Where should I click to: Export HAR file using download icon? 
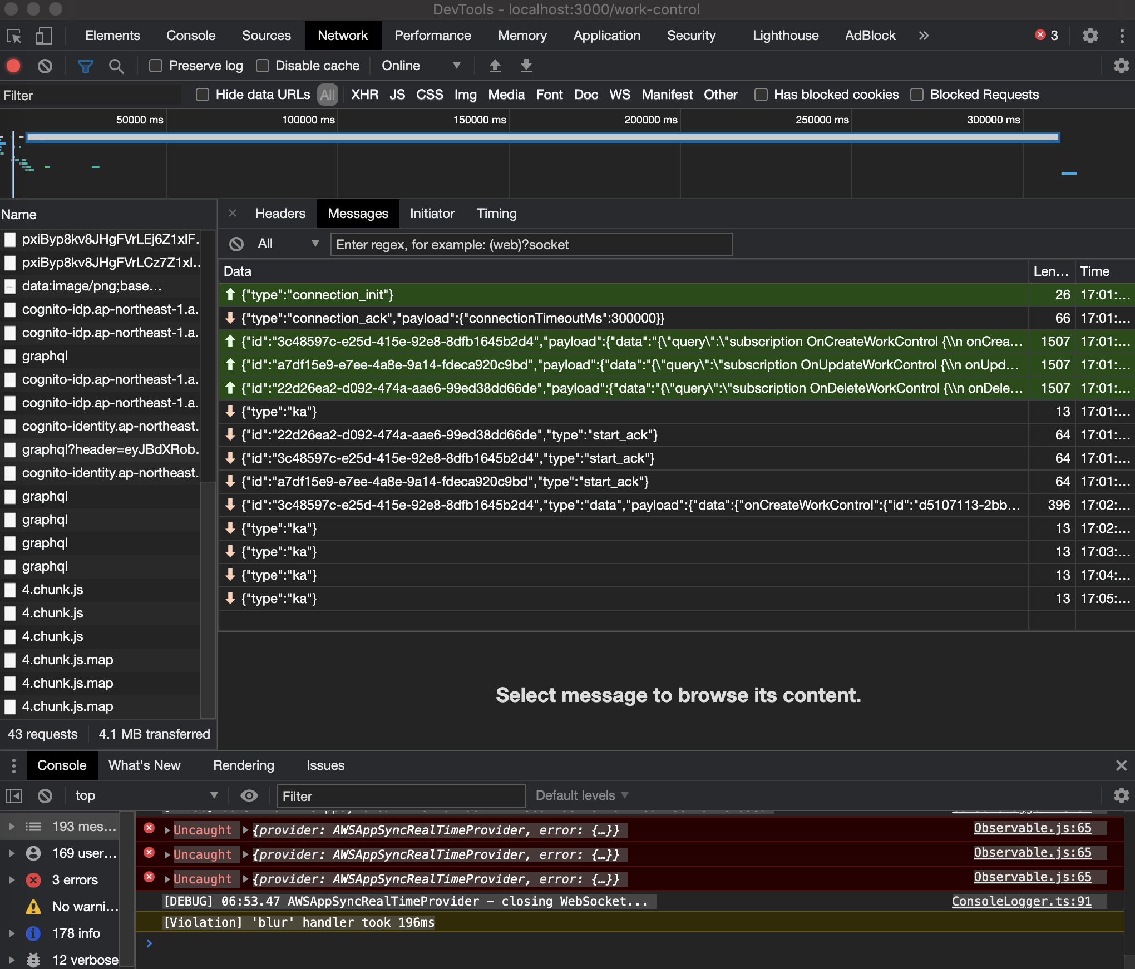pos(526,66)
